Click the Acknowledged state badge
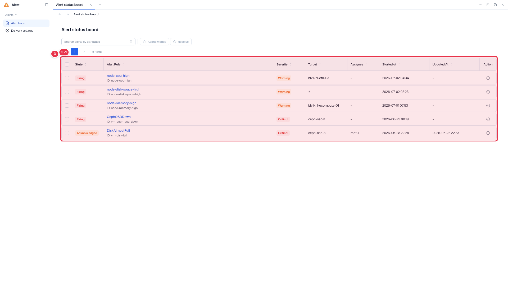 [87, 133]
